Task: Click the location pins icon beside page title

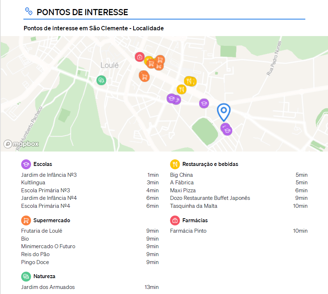Action: (x=29, y=12)
